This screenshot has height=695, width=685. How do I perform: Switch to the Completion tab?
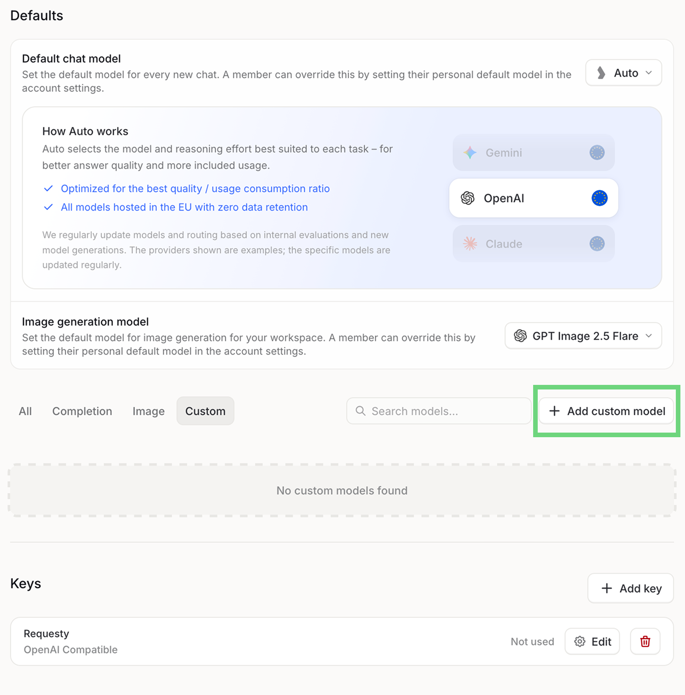[82, 411]
